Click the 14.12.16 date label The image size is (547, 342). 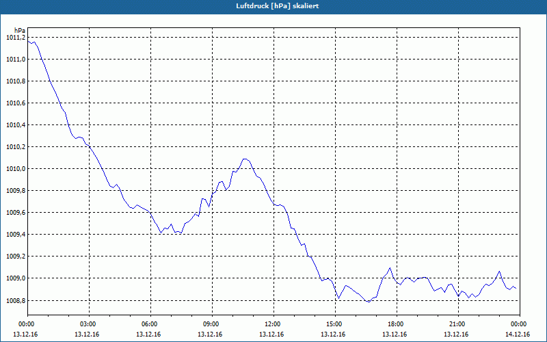pyautogui.click(x=519, y=334)
